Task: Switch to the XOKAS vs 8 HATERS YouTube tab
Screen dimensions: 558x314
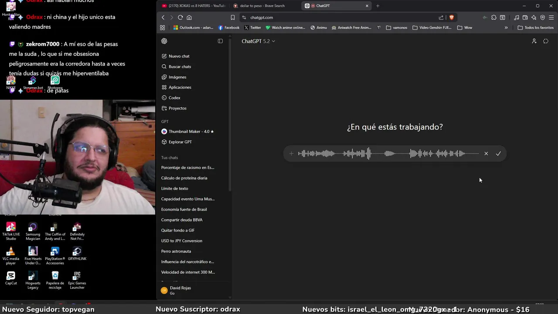Action: pyautogui.click(x=193, y=6)
